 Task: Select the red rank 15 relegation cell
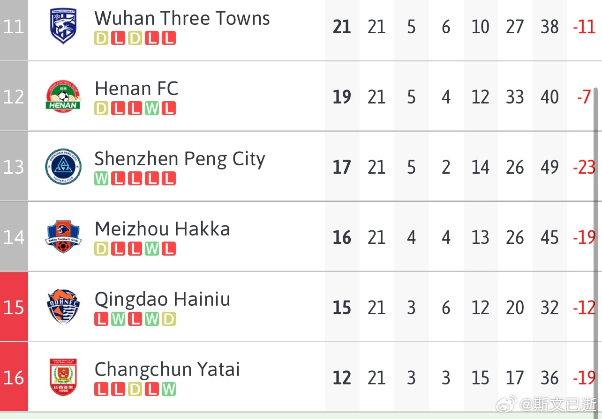(14, 307)
